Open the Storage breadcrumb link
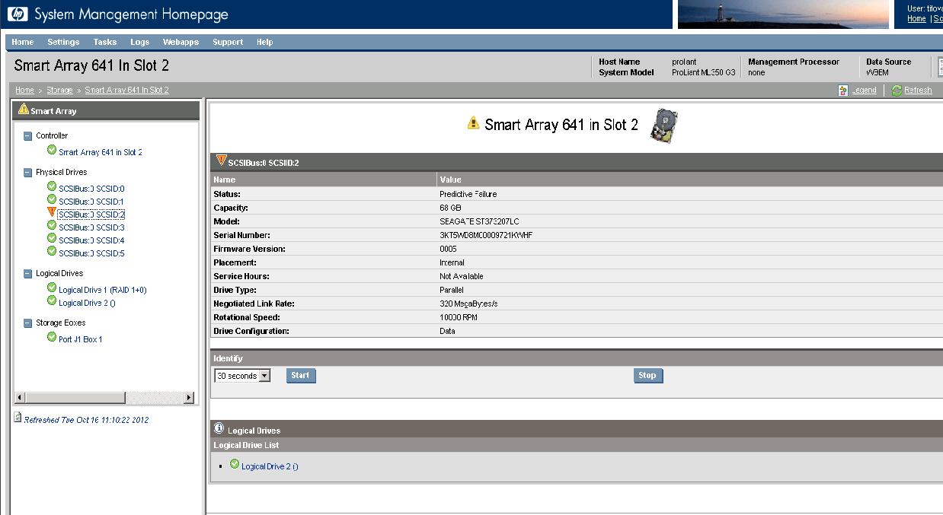 tap(59, 91)
